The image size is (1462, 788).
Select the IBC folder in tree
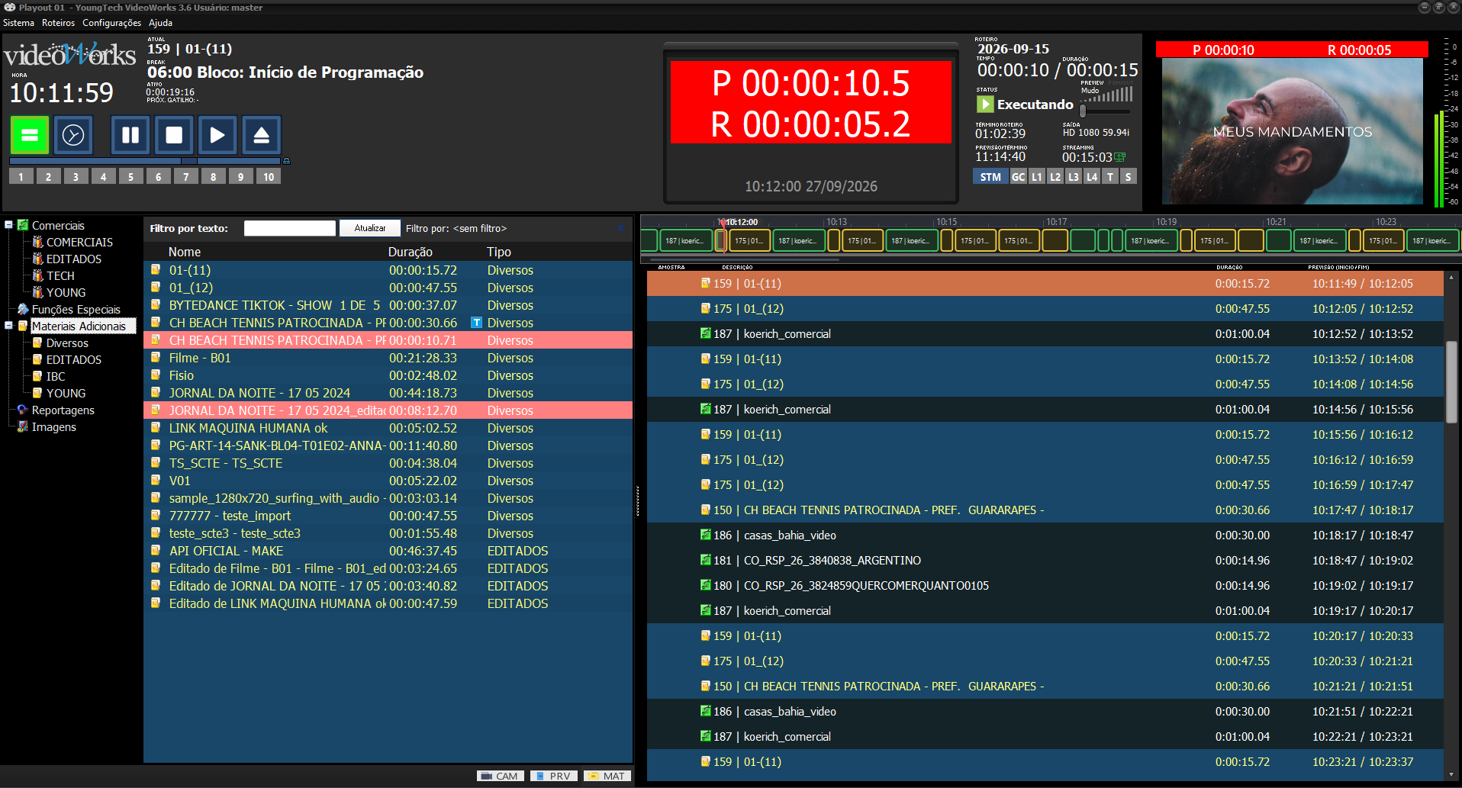tap(56, 376)
